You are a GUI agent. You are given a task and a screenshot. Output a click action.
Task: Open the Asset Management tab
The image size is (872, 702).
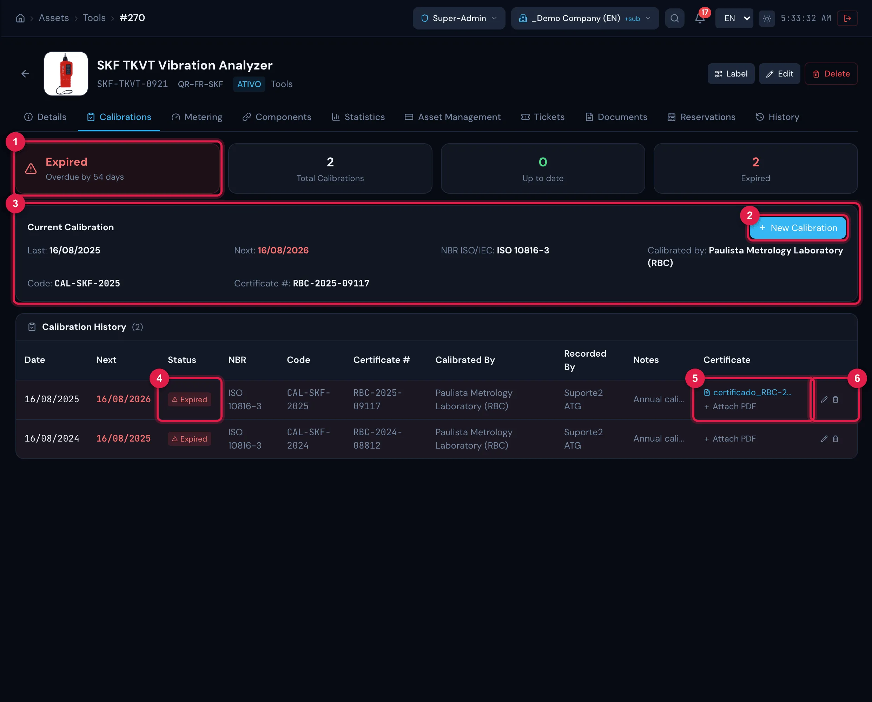point(452,117)
